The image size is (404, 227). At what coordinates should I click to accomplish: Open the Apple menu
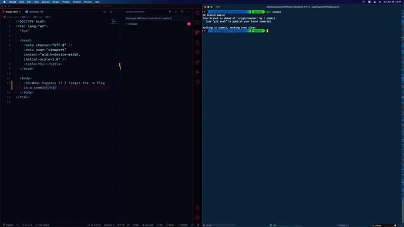point(4,2)
